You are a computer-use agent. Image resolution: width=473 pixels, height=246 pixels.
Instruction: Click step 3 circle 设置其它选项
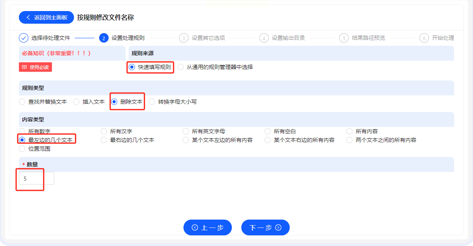(184, 38)
